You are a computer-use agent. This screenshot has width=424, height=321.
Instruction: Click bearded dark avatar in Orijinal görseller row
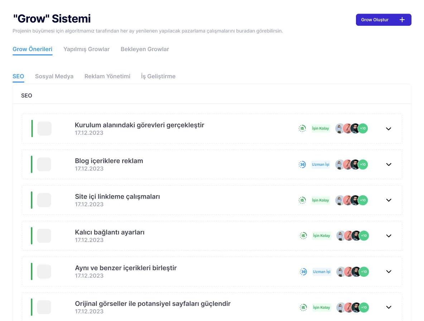click(x=356, y=307)
